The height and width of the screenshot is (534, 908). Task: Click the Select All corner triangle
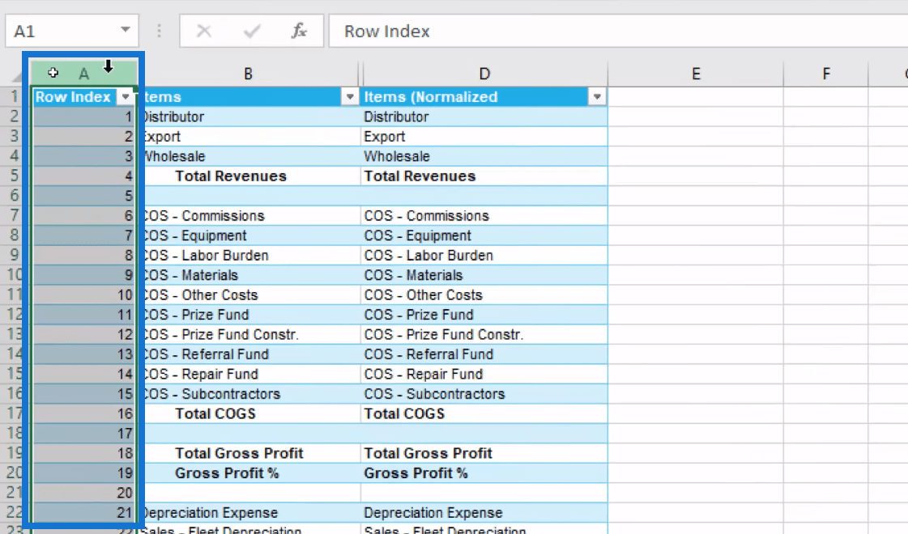(x=16, y=76)
